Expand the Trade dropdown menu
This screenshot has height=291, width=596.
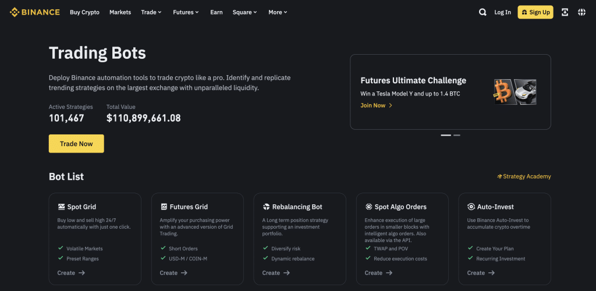151,12
